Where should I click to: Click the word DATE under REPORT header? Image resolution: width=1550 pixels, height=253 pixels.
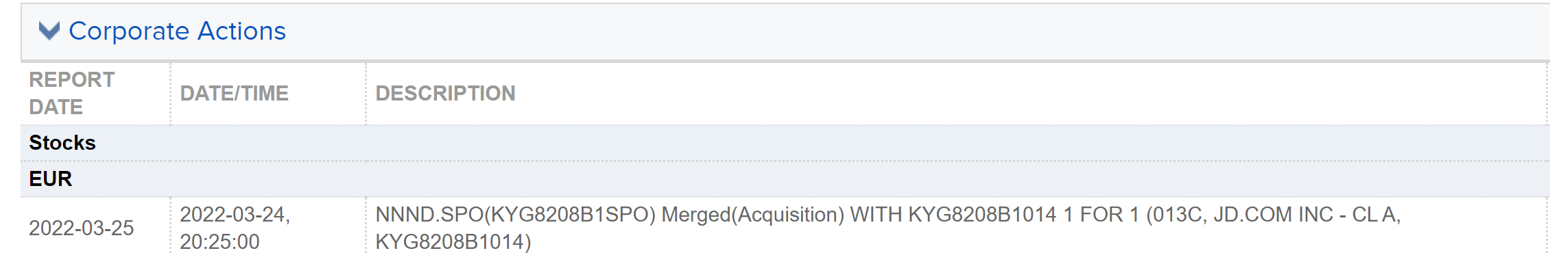coord(56,107)
